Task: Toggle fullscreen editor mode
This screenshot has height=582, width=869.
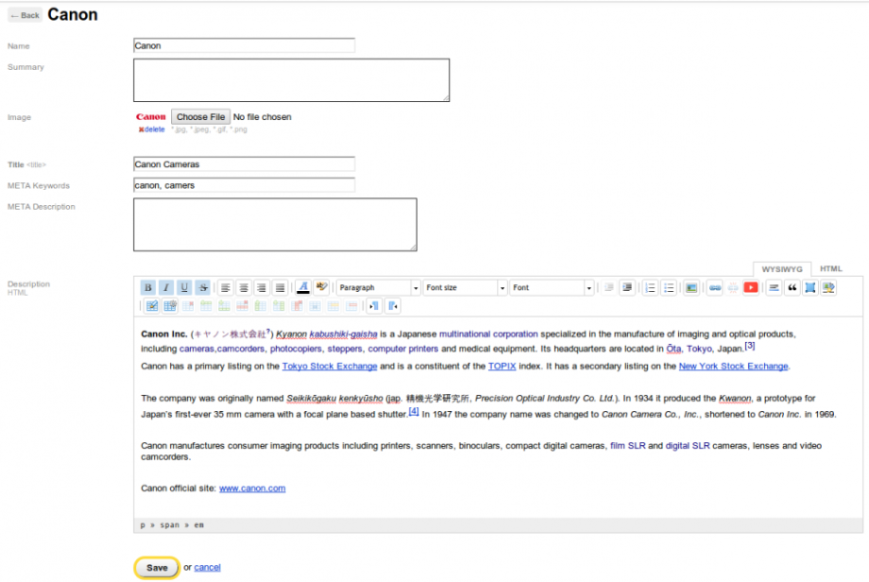Action: (809, 287)
